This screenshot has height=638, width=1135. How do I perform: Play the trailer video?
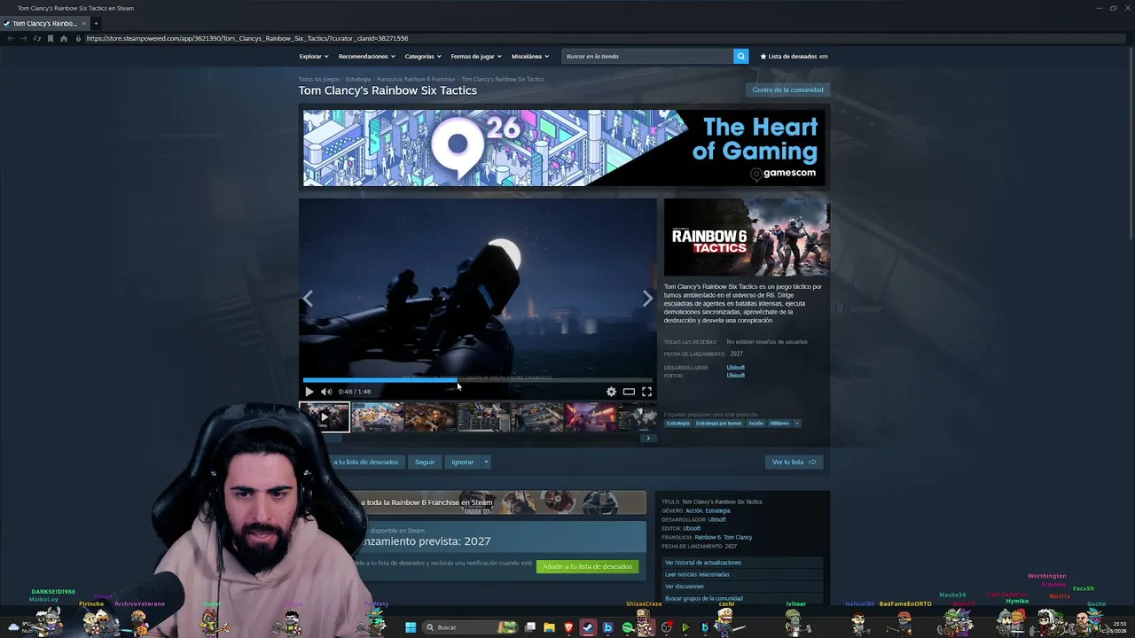point(309,392)
